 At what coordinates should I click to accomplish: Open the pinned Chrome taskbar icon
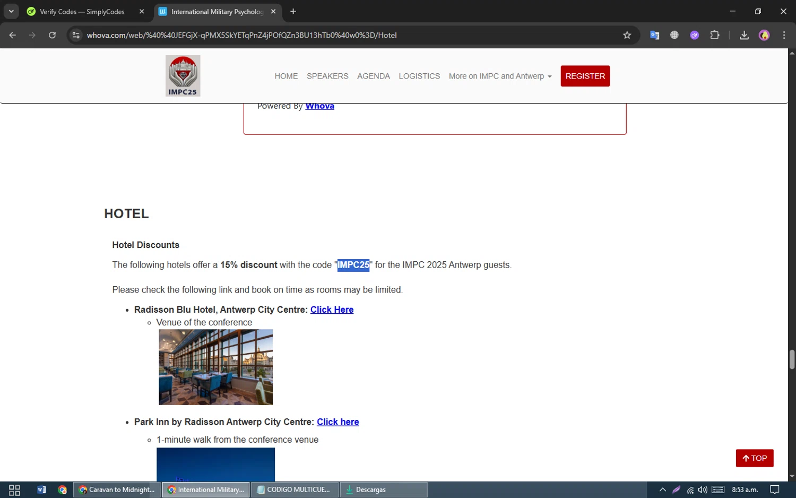tap(62, 490)
